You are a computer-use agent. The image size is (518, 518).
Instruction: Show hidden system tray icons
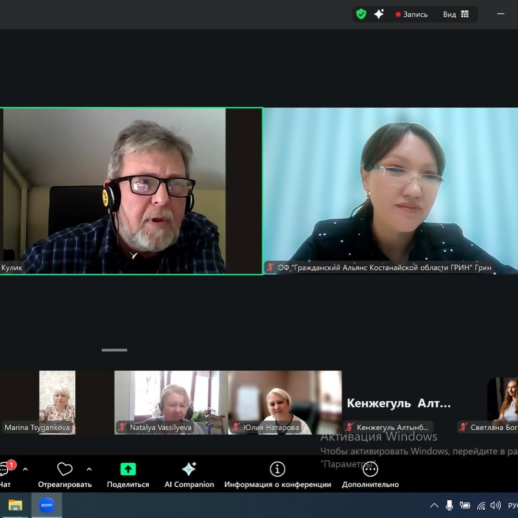coord(434,505)
